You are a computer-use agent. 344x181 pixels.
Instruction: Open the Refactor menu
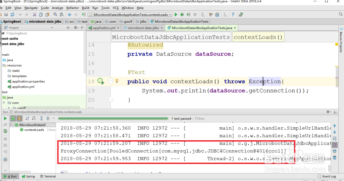point(72,8)
